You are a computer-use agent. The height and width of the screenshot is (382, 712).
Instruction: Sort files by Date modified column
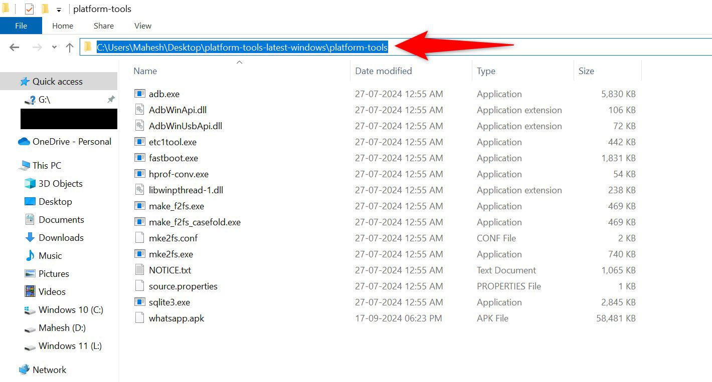pos(384,71)
